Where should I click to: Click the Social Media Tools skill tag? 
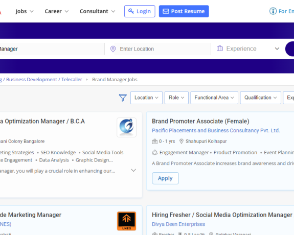tap(103, 153)
